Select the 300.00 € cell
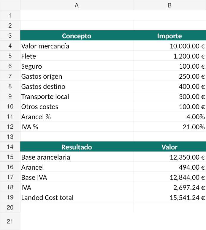This screenshot has width=206, height=230. pyautogui.click(x=169, y=96)
